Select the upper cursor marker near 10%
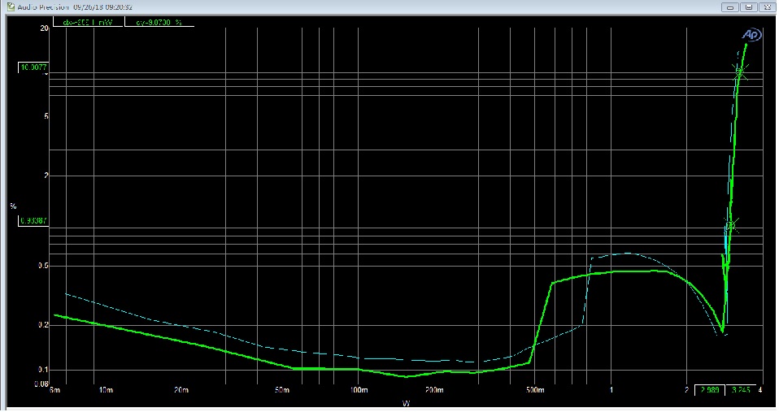Viewport: 779px width, 412px height. (x=740, y=72)
